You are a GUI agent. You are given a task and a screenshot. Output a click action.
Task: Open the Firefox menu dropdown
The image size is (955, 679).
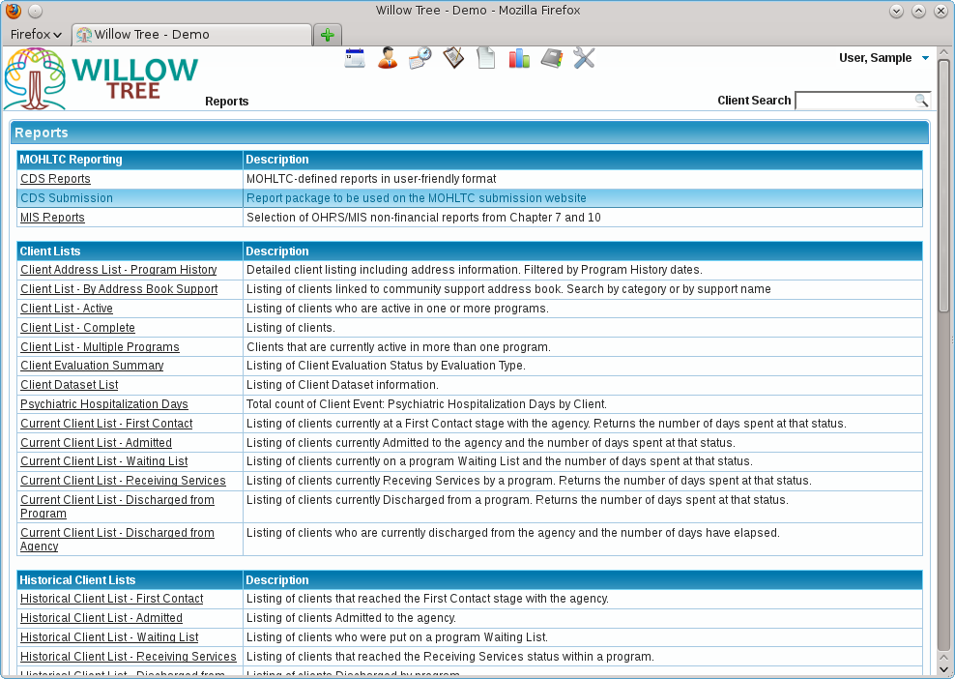(x=36, y=34)
